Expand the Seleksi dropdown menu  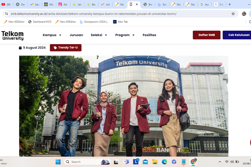tap(99, 35)
